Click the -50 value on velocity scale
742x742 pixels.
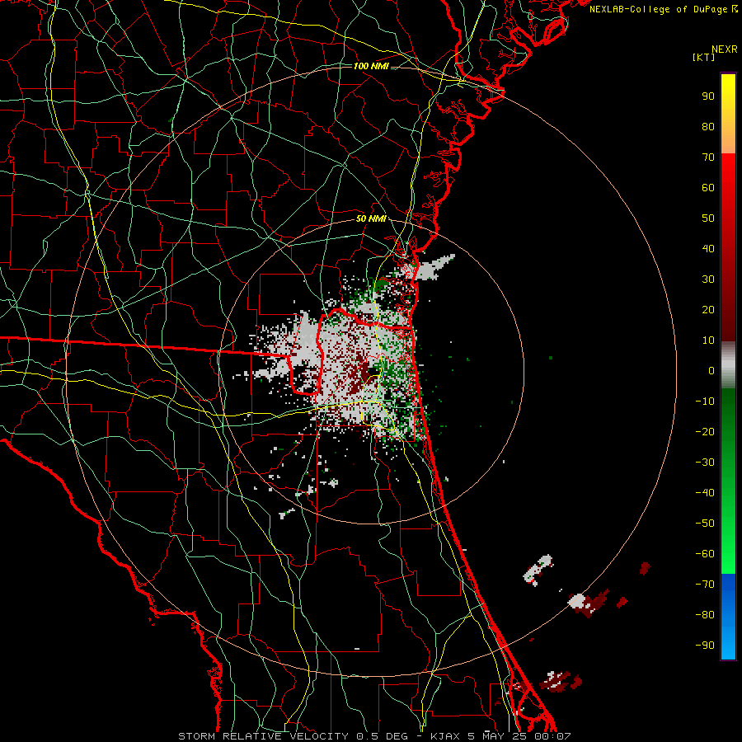tap(705, 524)
